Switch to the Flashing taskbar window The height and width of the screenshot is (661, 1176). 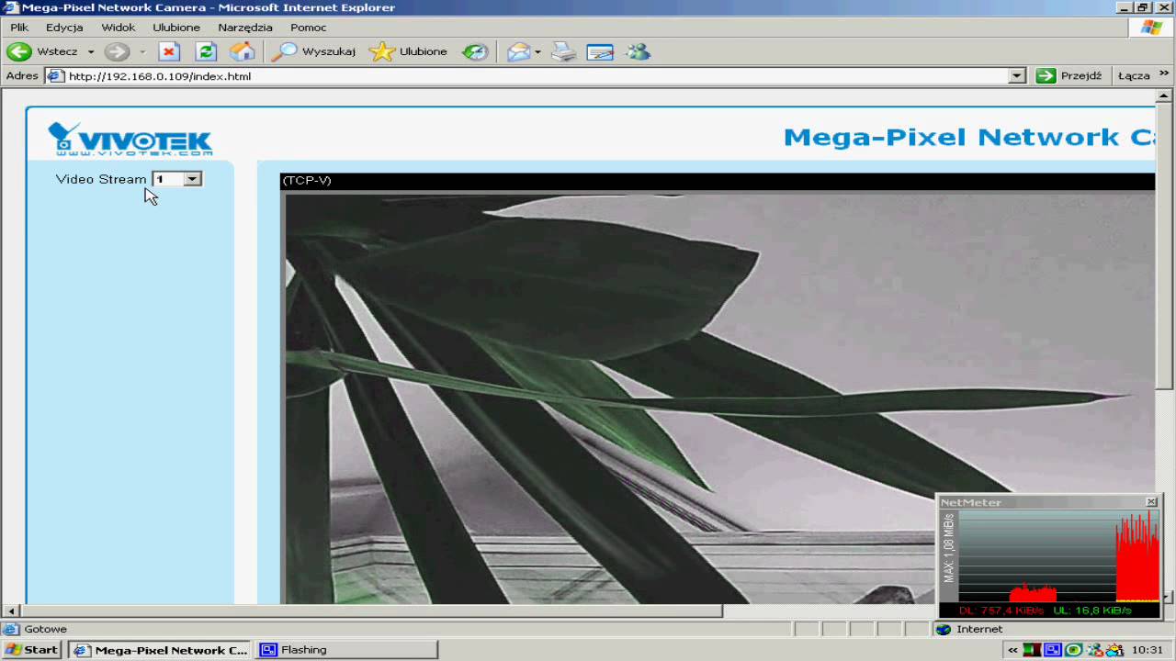pos(346,650)
